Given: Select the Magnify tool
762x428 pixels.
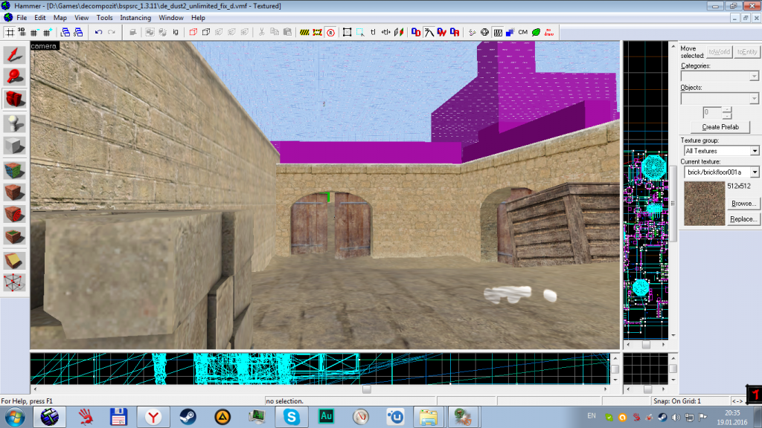Looking at the screenshot, I should [x=15, y=76].
